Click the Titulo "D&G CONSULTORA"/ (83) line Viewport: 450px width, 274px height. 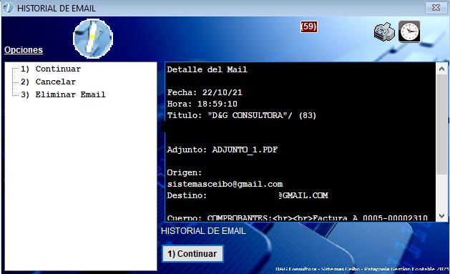pos(242,115)
